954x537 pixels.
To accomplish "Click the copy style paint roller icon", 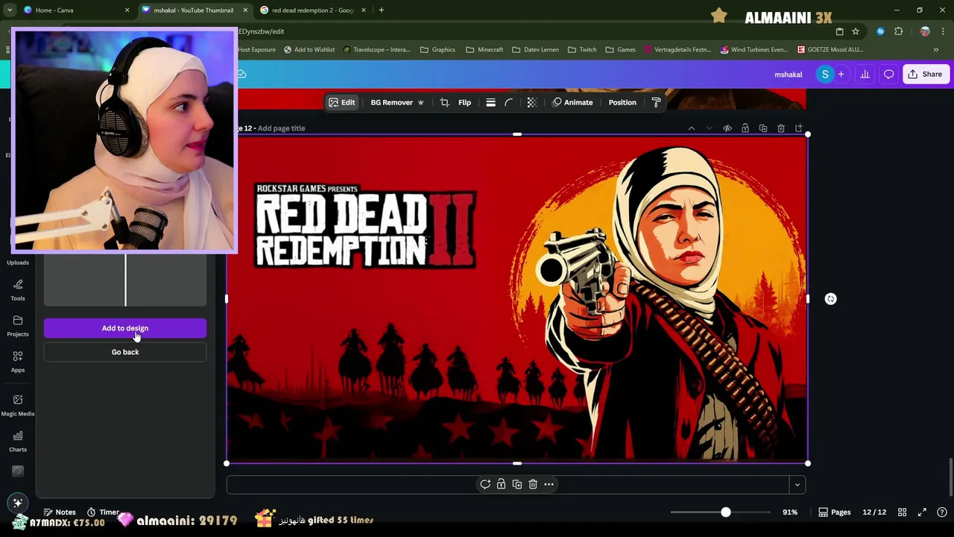I will [x=656, y=102].
